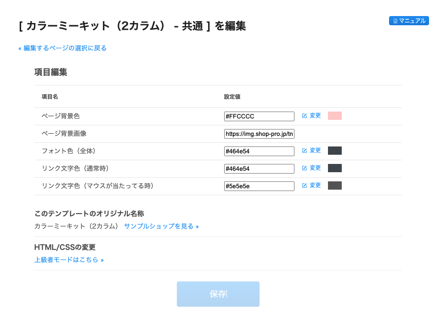
Task: Click the #464e54 link color input field
Action: coord(259,169)
